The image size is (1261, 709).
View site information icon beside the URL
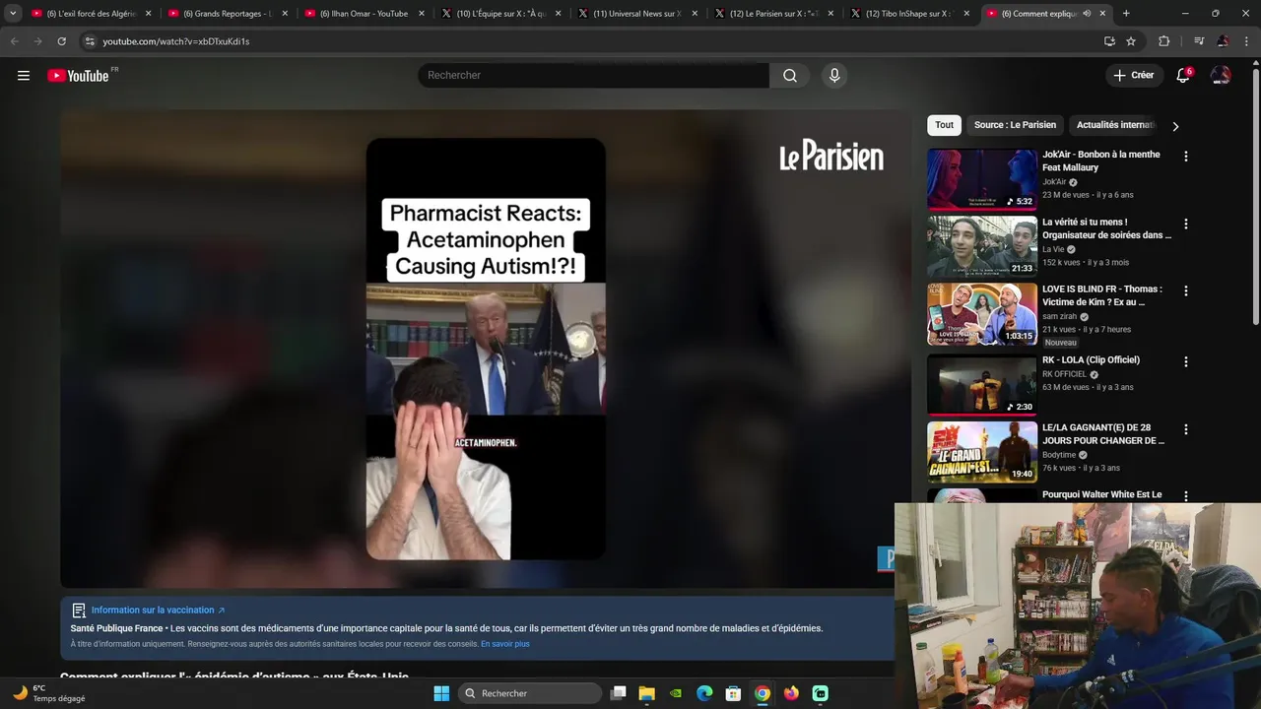90,41
